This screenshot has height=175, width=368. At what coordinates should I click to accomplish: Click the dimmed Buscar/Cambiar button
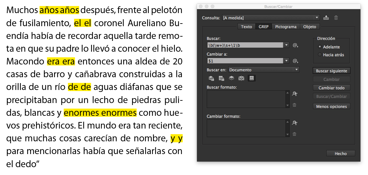click(x=331, y=96)
